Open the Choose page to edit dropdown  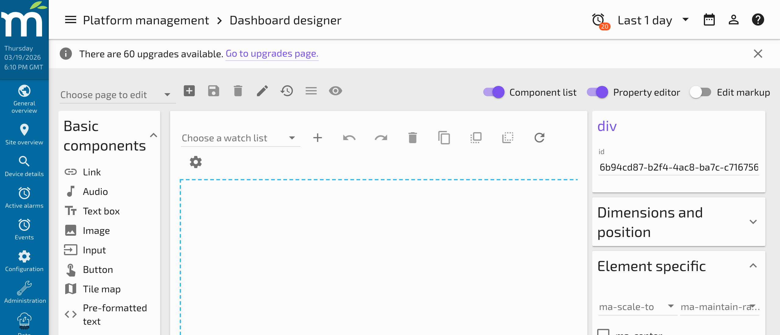[167, 94]
